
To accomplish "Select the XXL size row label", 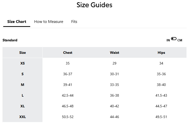I will (22, 117).
